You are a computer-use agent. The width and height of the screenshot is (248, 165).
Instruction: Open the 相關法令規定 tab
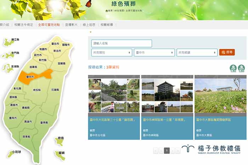[24, 25]
